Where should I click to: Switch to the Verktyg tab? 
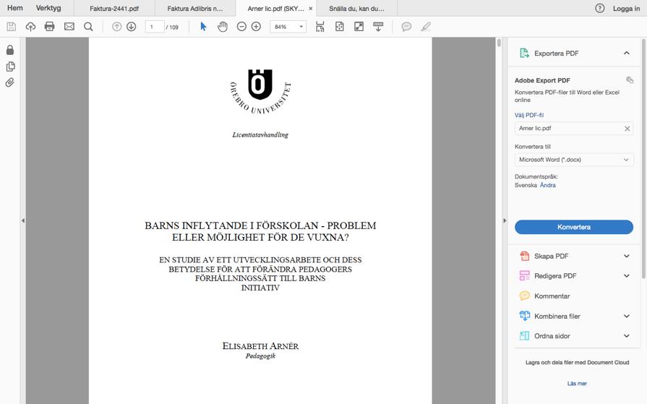[x=48, y=8]
